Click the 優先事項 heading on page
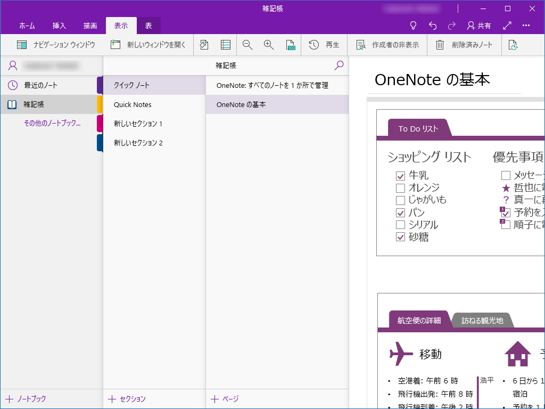Image resolution: width=545 pixels, height=409 pixels. pyautogui.click(x=518, y=157)
